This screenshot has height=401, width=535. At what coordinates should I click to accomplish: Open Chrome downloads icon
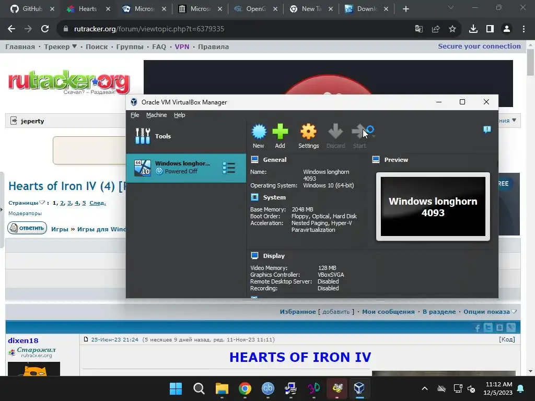tap(473, 29)
